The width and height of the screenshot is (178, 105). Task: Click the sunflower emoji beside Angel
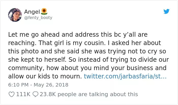(44, 11)
